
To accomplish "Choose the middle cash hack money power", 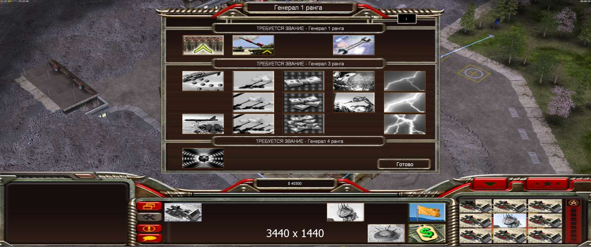I will (304, 103).
